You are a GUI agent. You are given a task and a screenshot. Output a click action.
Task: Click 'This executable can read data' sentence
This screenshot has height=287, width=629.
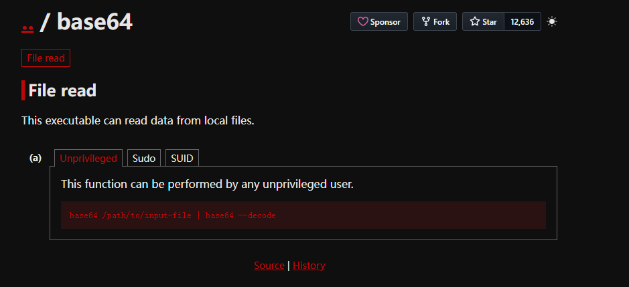click(x=137, y=121)
